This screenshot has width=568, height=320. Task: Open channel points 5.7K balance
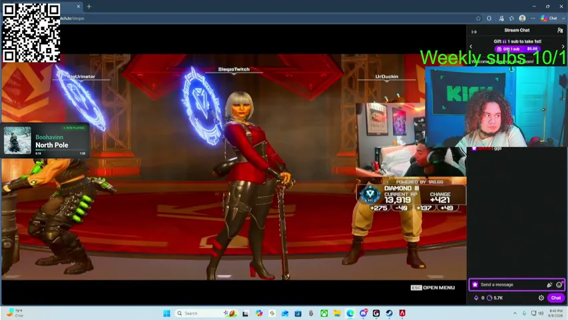pyautogui.click(x=495, y=298)
